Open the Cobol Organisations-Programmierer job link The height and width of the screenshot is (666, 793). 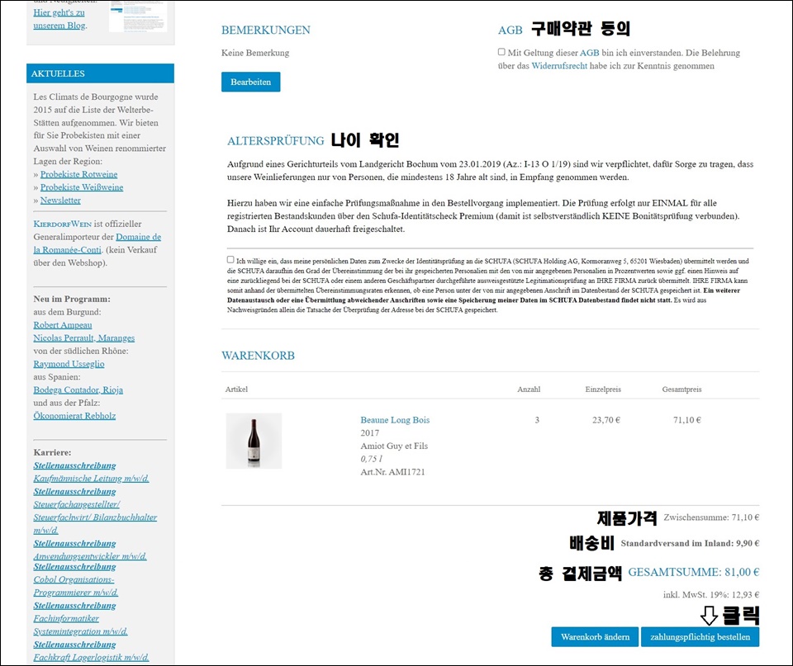tap(76, 586)
